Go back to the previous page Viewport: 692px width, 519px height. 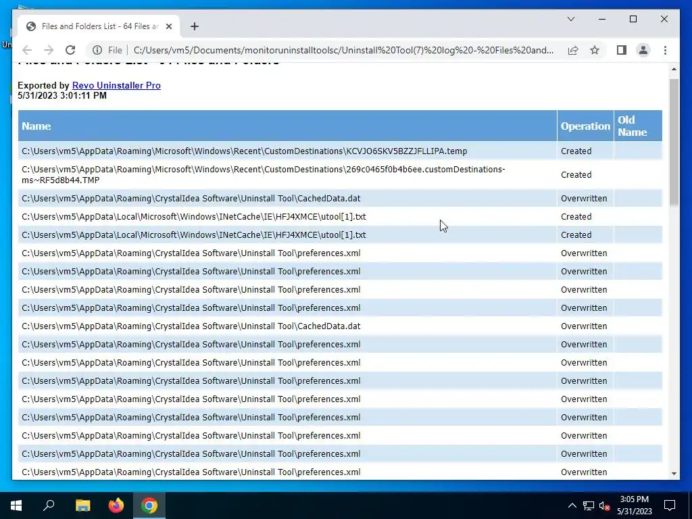tap(27, 50)
